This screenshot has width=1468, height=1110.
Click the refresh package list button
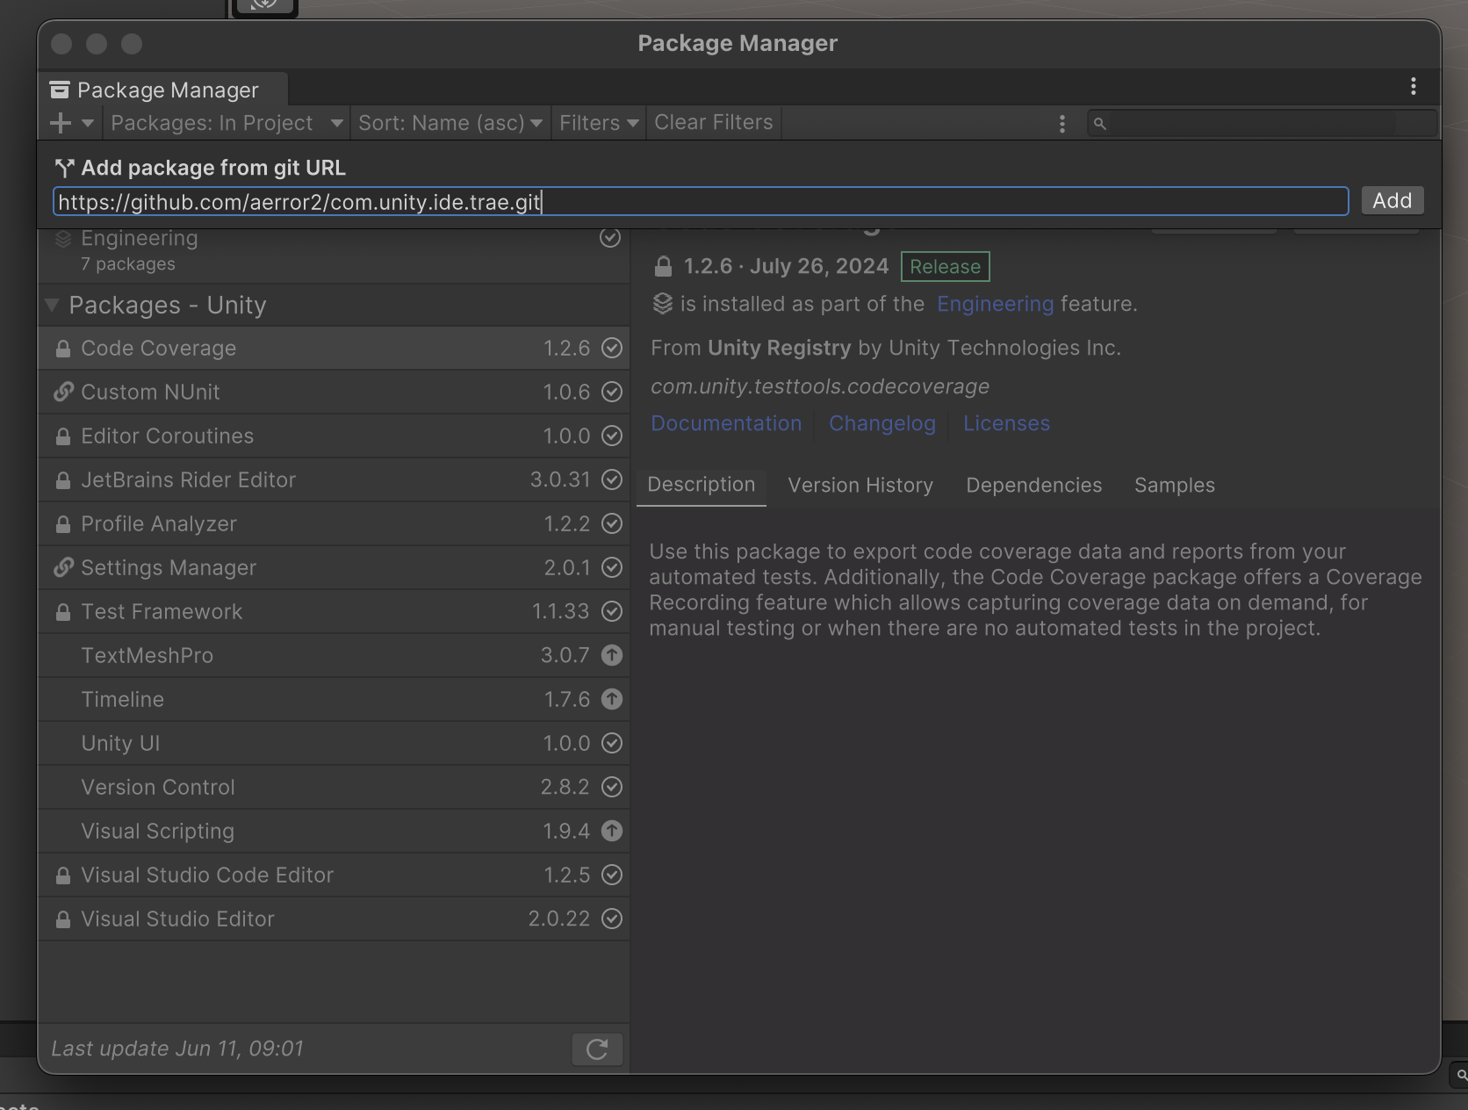click(x=597, y=1049)
